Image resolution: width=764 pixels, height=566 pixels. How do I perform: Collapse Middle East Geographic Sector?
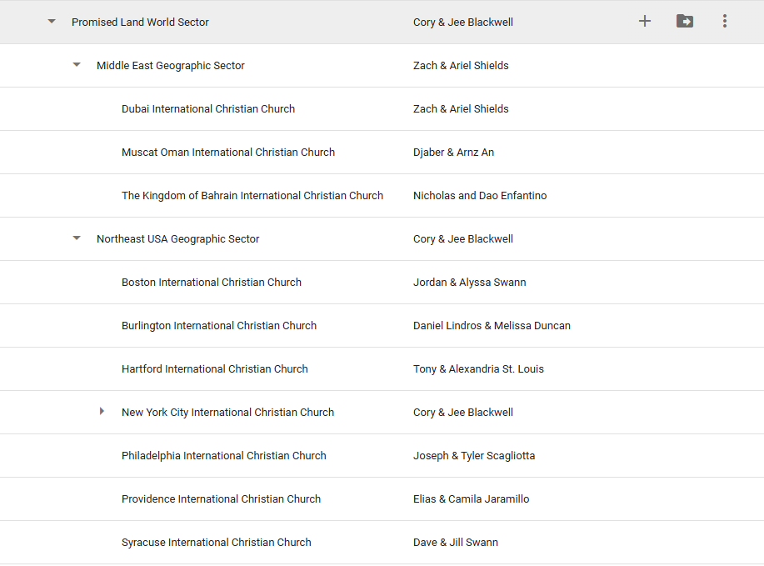pyautogui.click(x=77, y=65)
